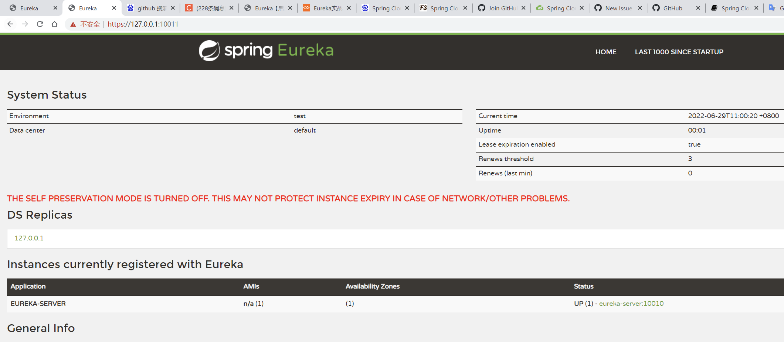Click the CSDN favicon on the 228条消息 tab
This screenshot has width=784, height=342.
coord(189,7)
